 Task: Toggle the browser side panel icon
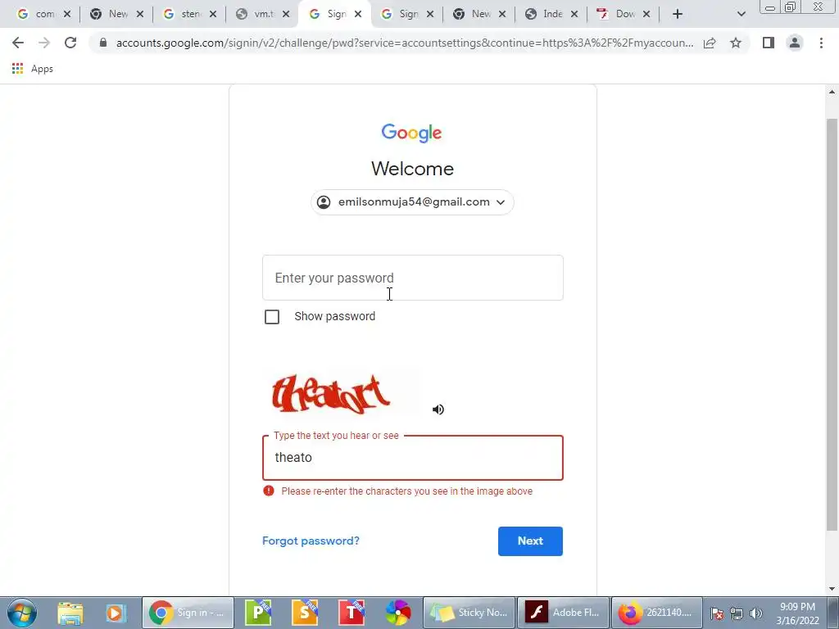click(769, 43)
